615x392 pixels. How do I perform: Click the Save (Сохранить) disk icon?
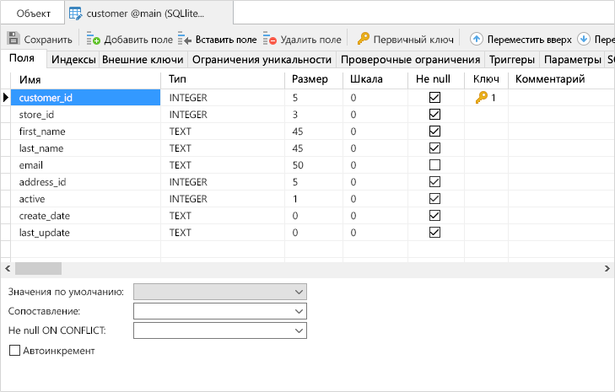(13, 39)
